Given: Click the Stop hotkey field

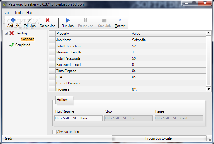Looking at the screenshot, I should pos(129,118).
